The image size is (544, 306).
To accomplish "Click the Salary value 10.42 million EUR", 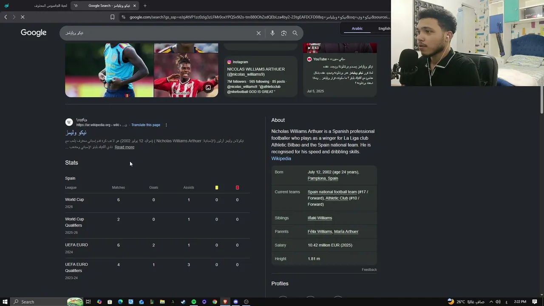I will coord(330,245).
